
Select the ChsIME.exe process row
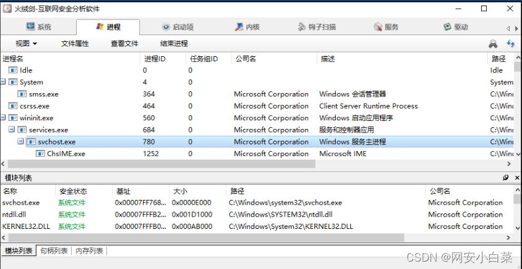[257, 154]
